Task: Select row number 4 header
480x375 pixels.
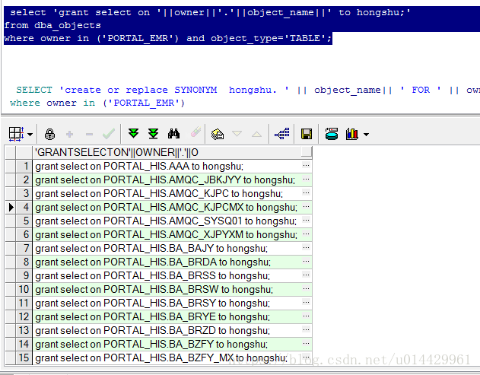Action: [x=24, y=207]
